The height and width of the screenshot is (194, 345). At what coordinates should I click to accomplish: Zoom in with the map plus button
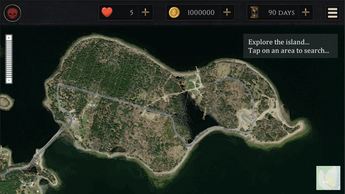click(x=9, y=38)
